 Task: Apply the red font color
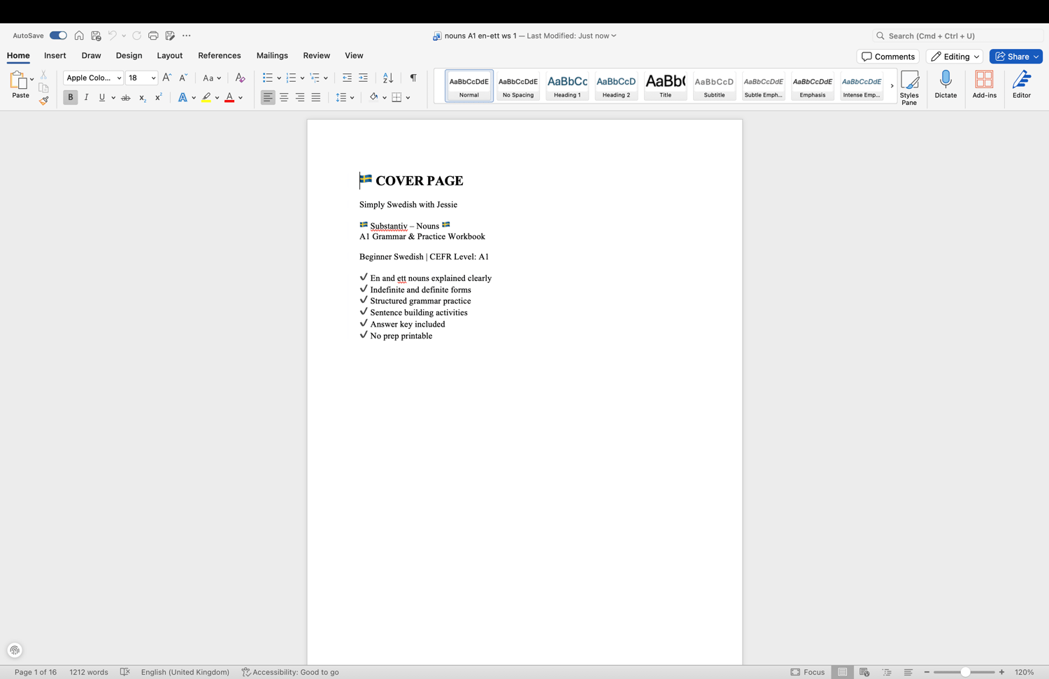tap(229, 98)
